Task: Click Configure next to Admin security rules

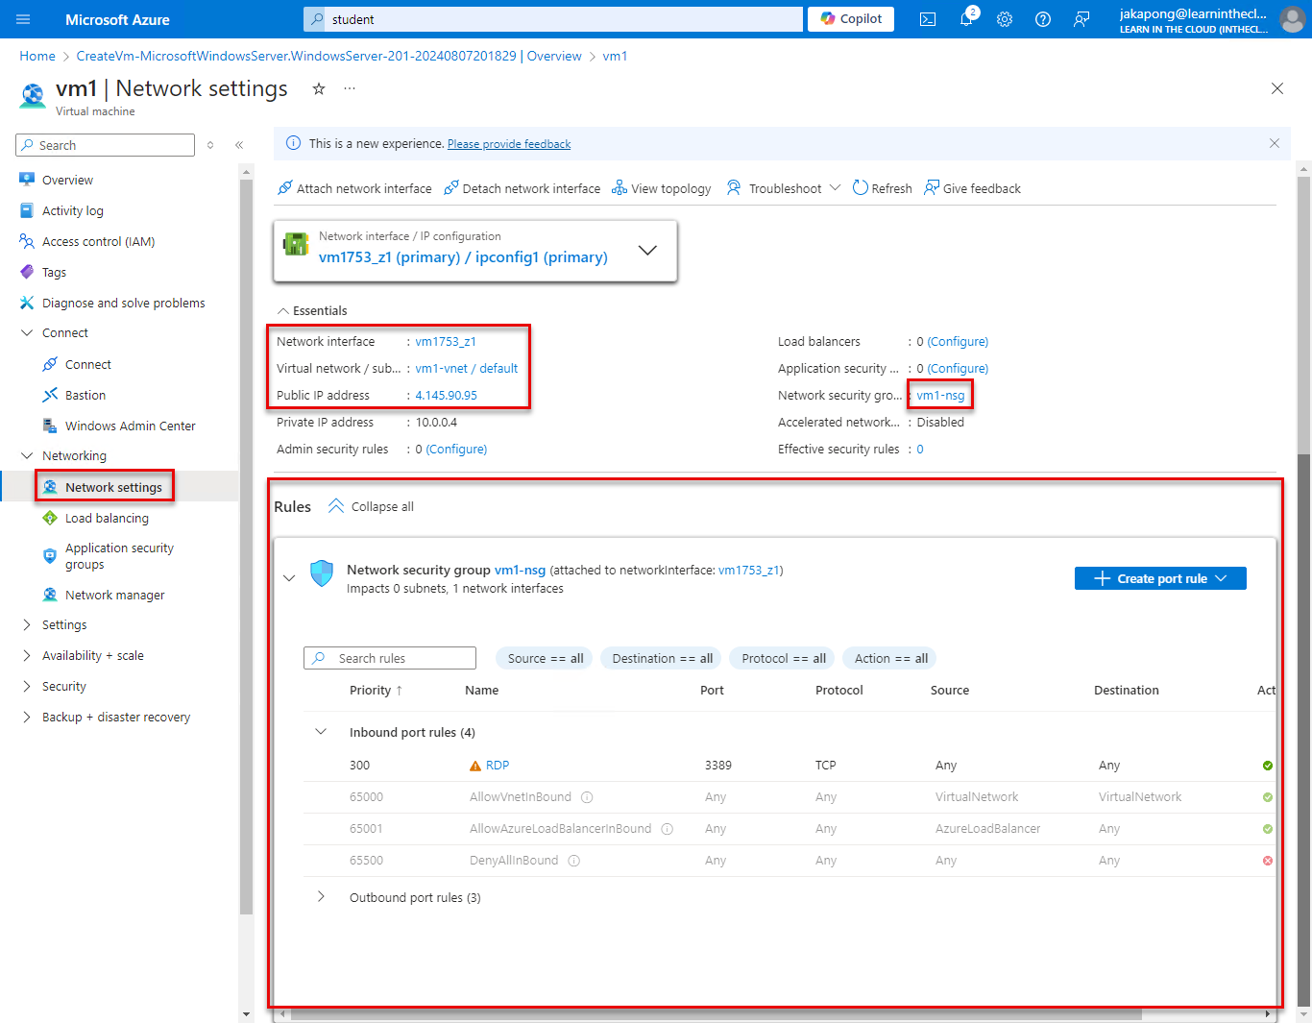Action: [456, 450]
